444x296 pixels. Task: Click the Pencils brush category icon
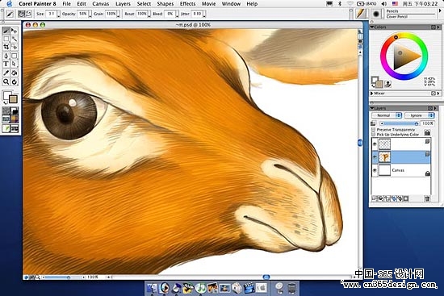pyautogui.click(x=361, y=14)
